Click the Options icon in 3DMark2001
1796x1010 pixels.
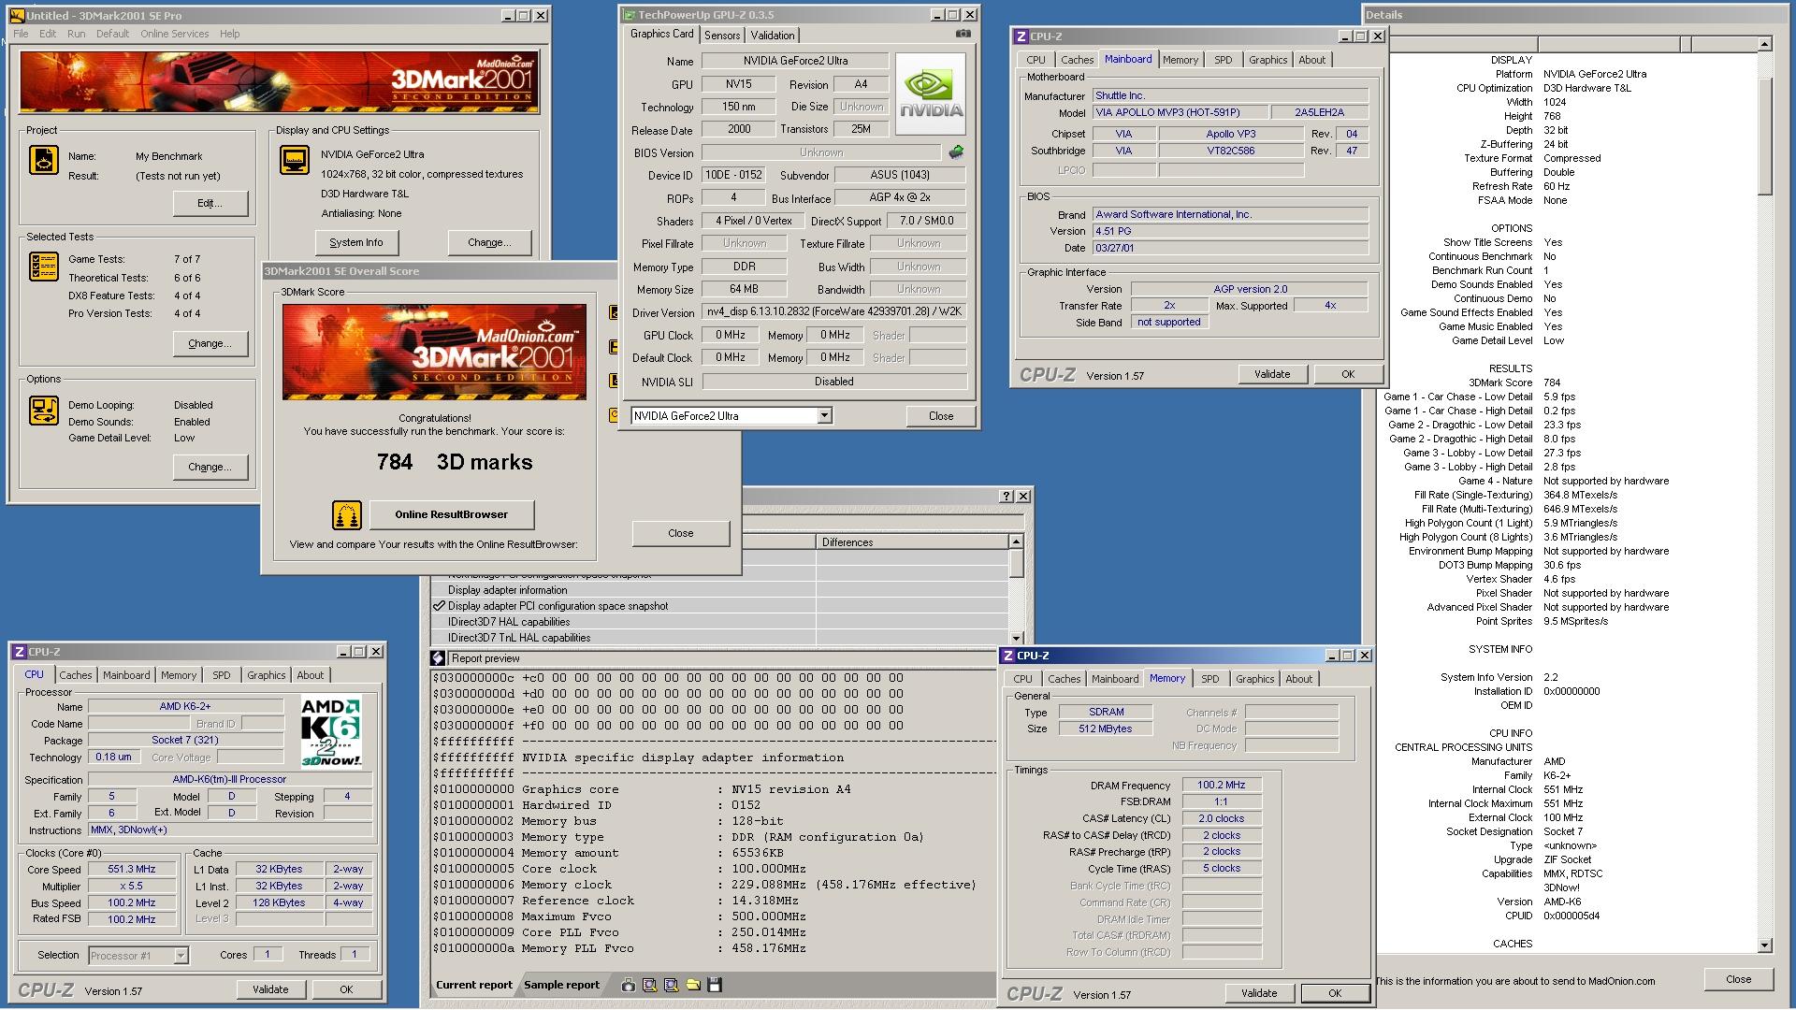pos(44,411)
